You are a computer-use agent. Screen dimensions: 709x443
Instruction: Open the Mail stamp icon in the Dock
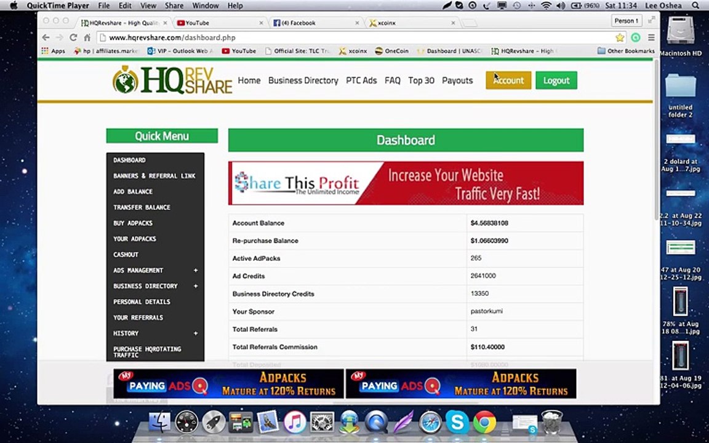pos(268,422)
